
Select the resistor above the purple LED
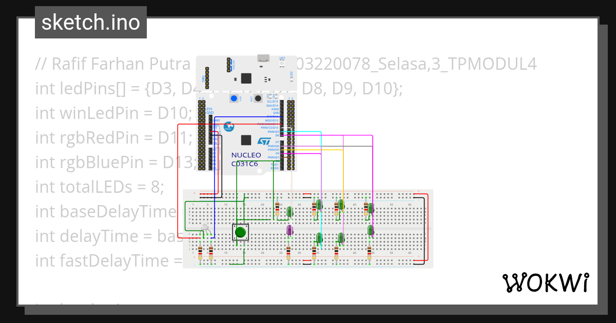277,209
